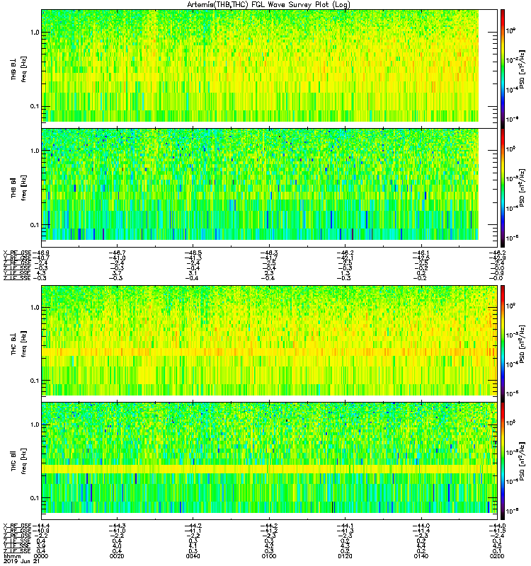Click the color bar beside the THC B⊥ panel

coord(503,344)
